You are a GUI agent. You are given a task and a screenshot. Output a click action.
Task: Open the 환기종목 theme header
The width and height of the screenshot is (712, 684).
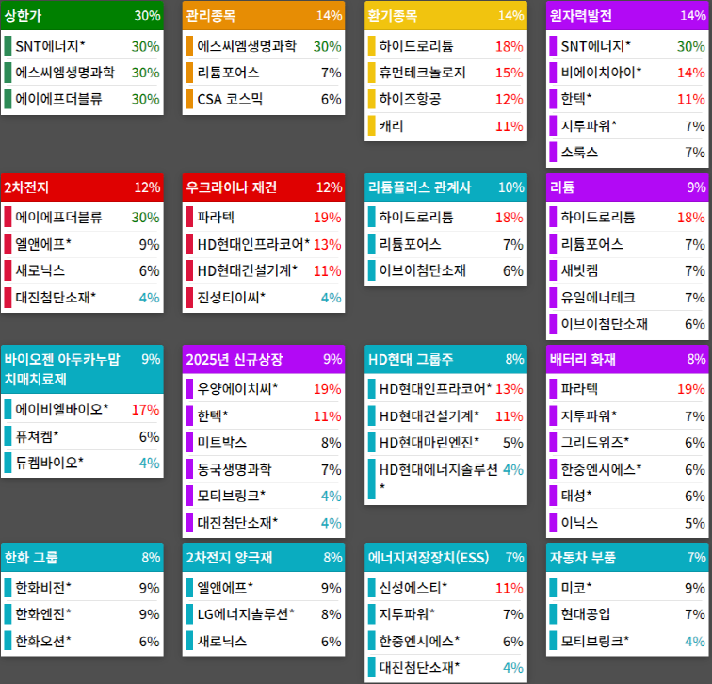tap(445, 15)
